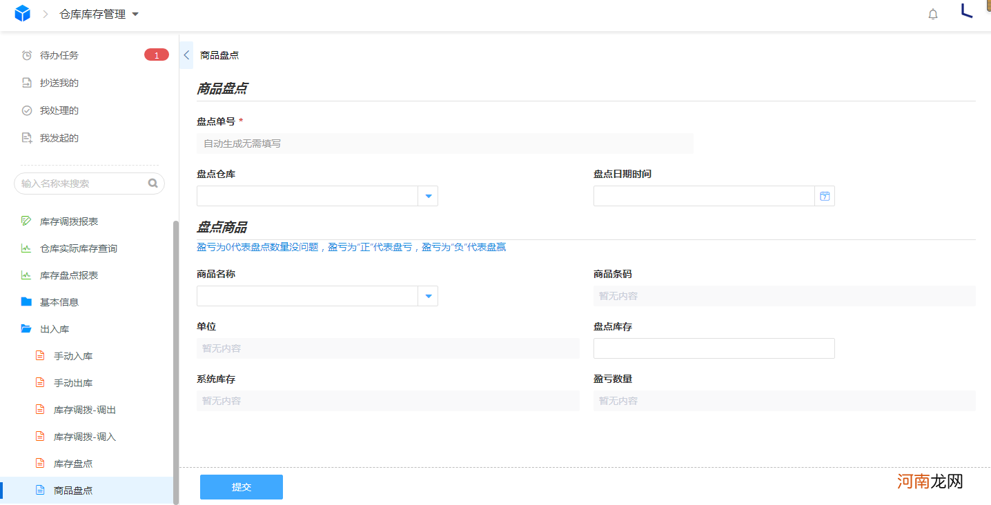The width and height of the screenshot is (991, 505).
Task: Collapse the sidebar with the left chevron
Action: click(x=186, y=55)
